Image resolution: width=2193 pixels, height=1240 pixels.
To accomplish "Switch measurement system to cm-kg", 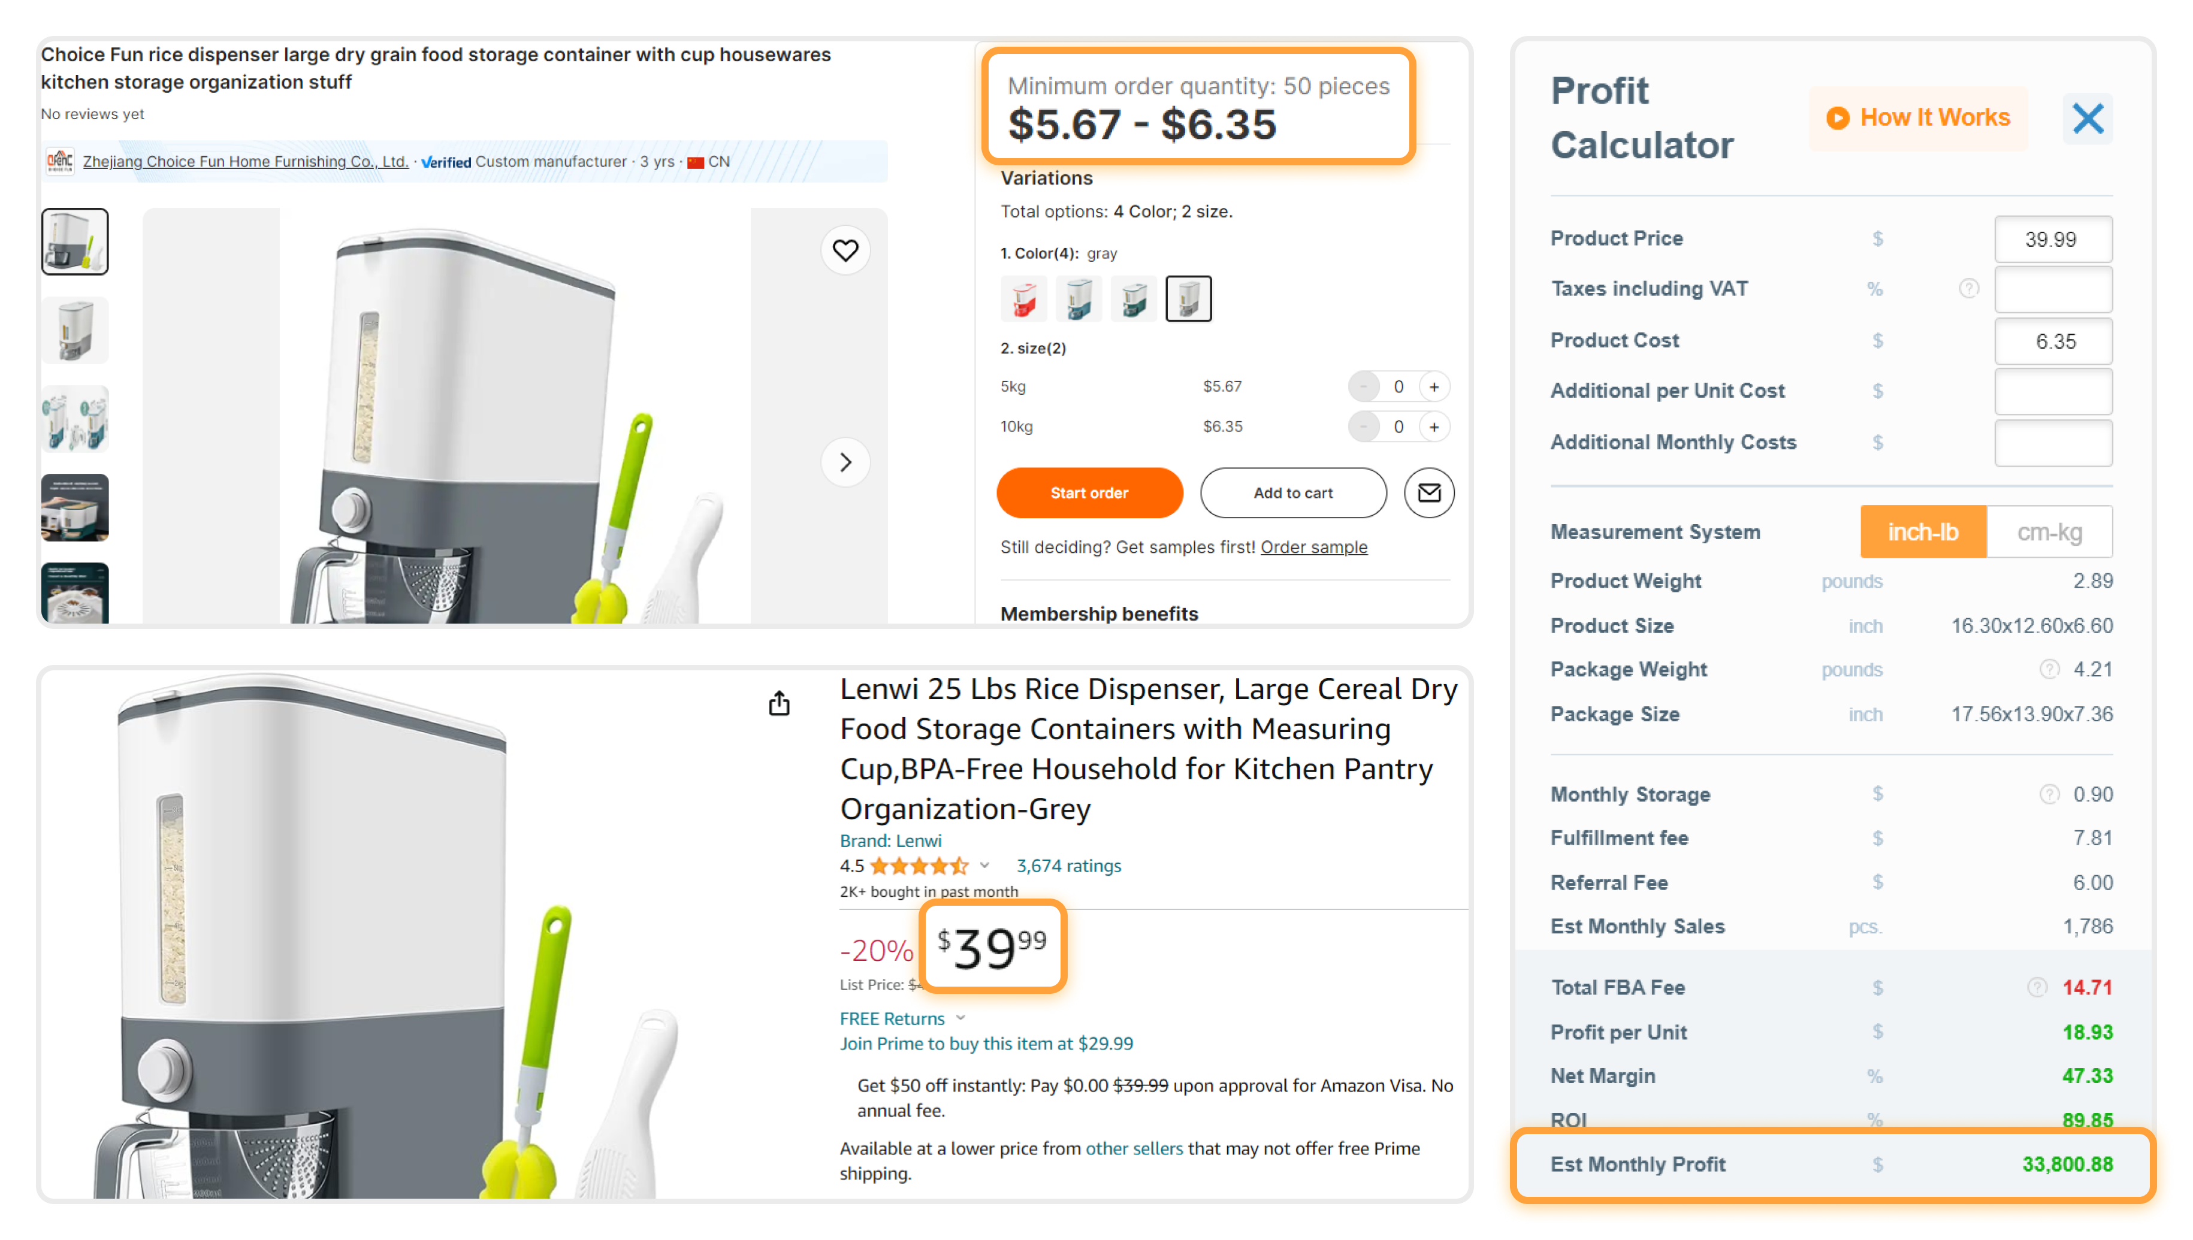I will 2050,531.
